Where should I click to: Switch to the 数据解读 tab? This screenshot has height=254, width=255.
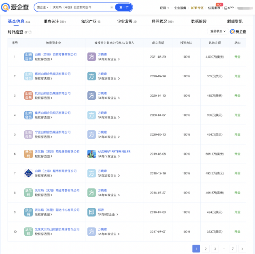coord(199,22)
